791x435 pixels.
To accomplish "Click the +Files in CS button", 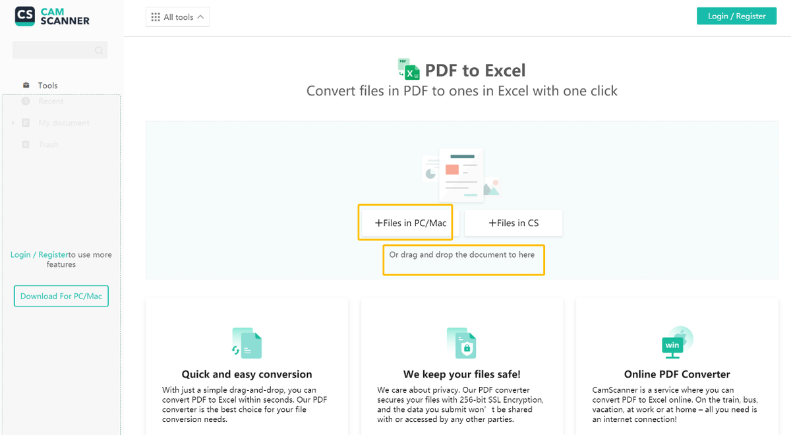I will pyautogui.click(x=513, y=223).
